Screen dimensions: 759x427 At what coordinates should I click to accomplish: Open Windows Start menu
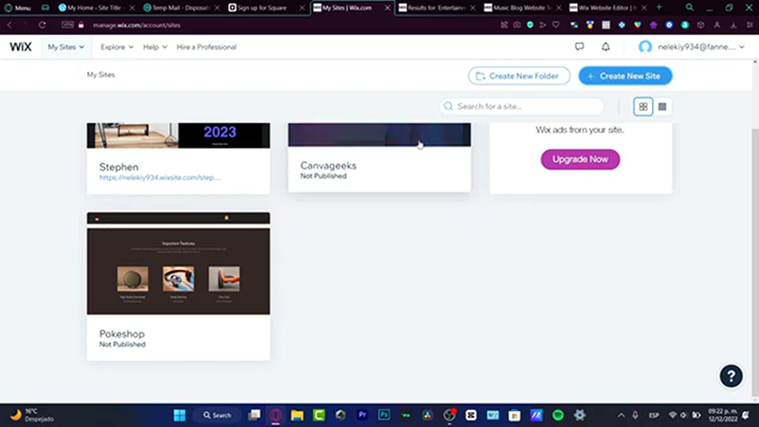[179, 415]
